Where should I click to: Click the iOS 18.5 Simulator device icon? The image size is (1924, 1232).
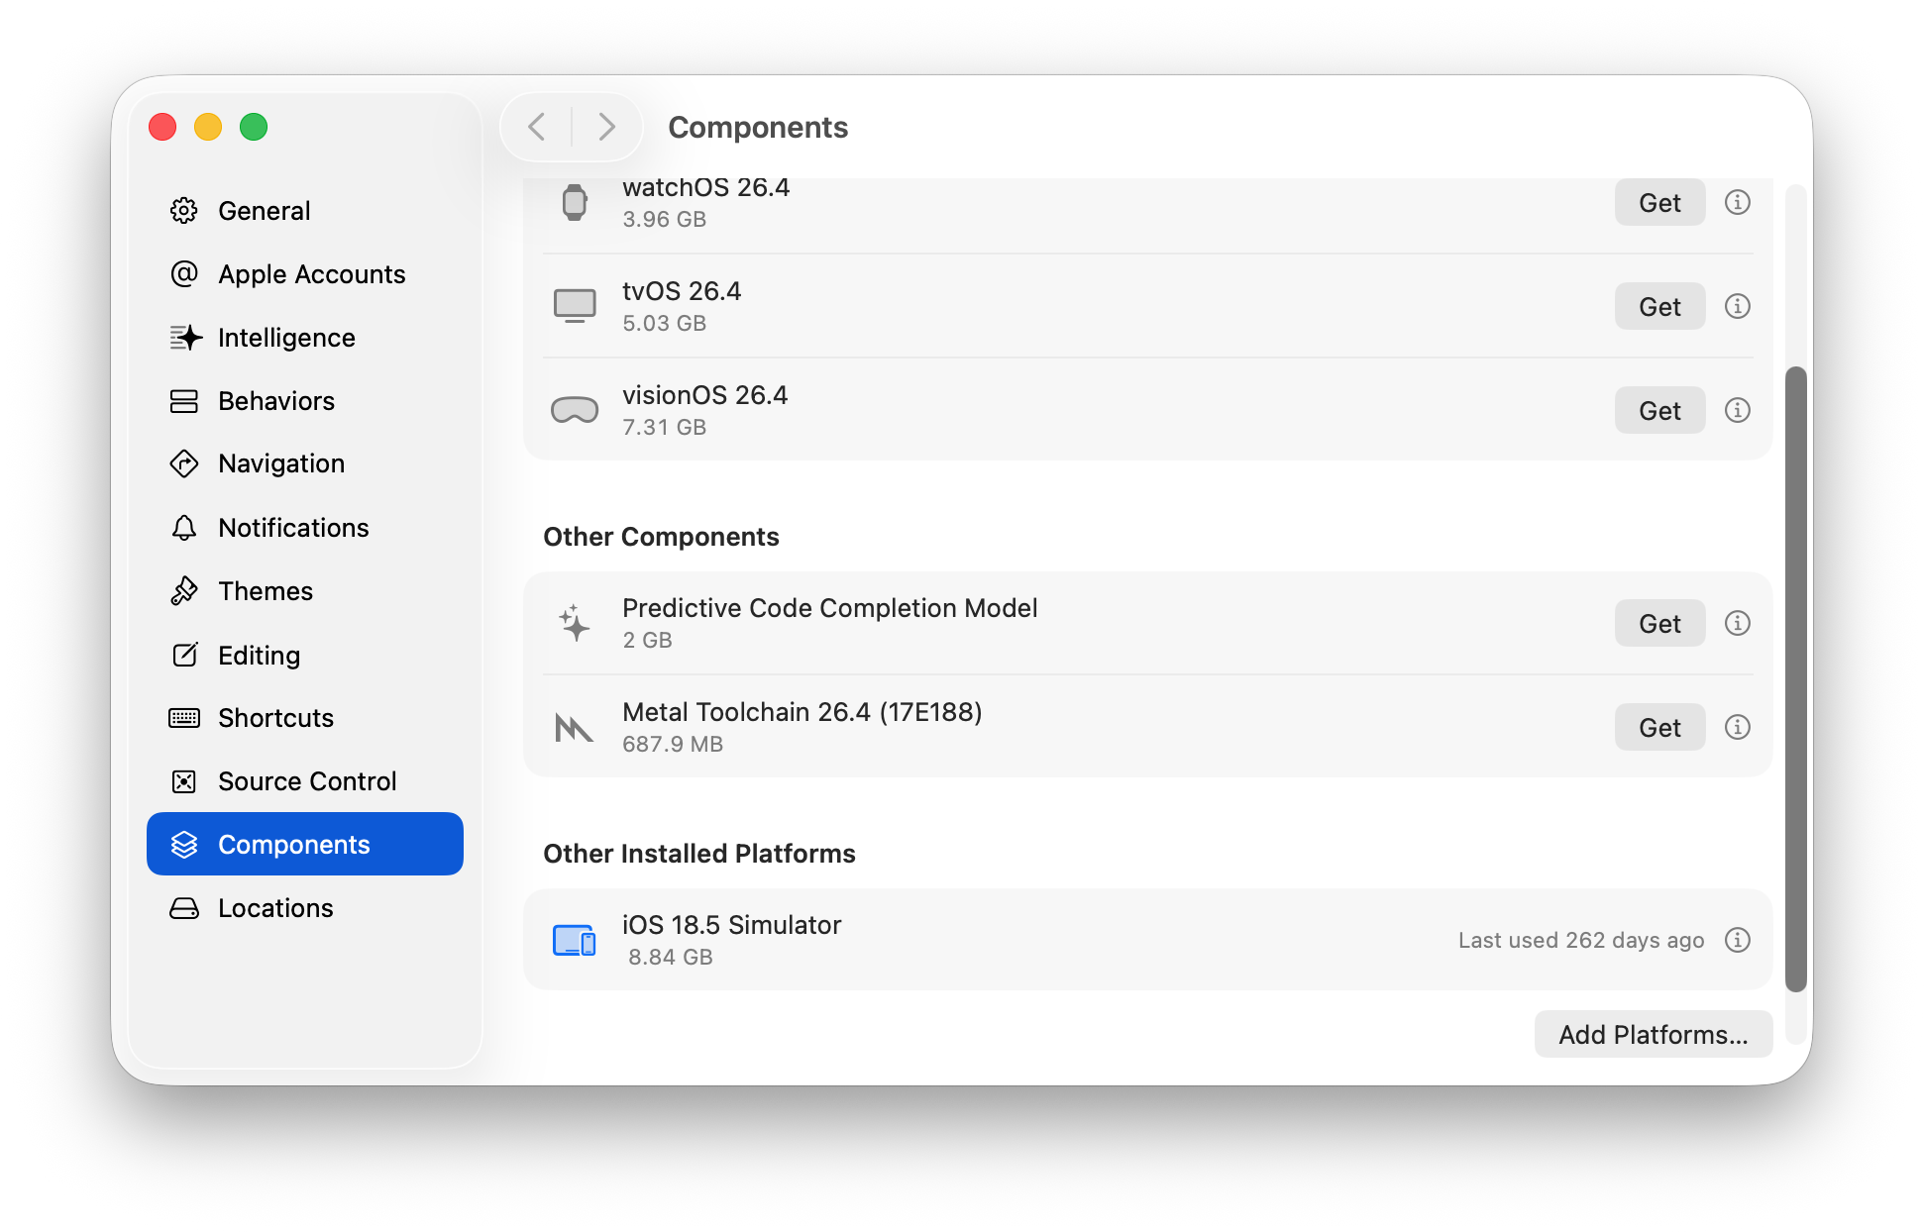pos(575,940)
